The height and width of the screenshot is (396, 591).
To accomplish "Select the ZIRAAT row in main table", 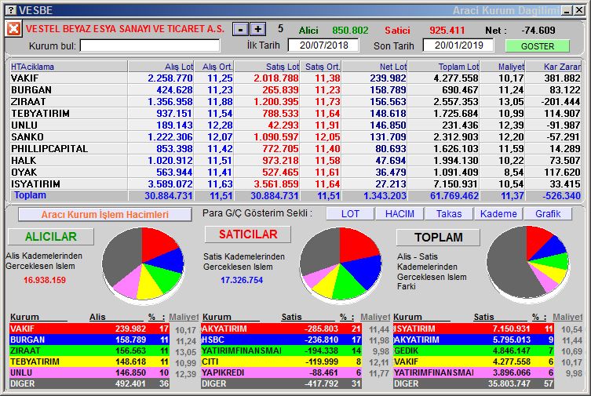I will point(295,102).
